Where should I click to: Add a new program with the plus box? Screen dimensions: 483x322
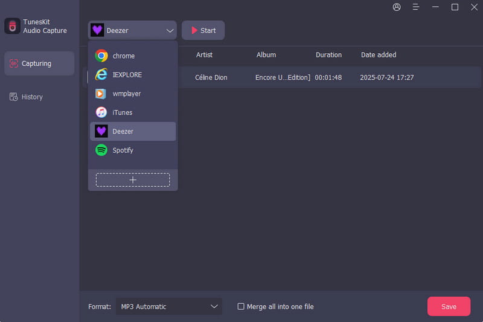pyautogui.click(x=133, y=179)
